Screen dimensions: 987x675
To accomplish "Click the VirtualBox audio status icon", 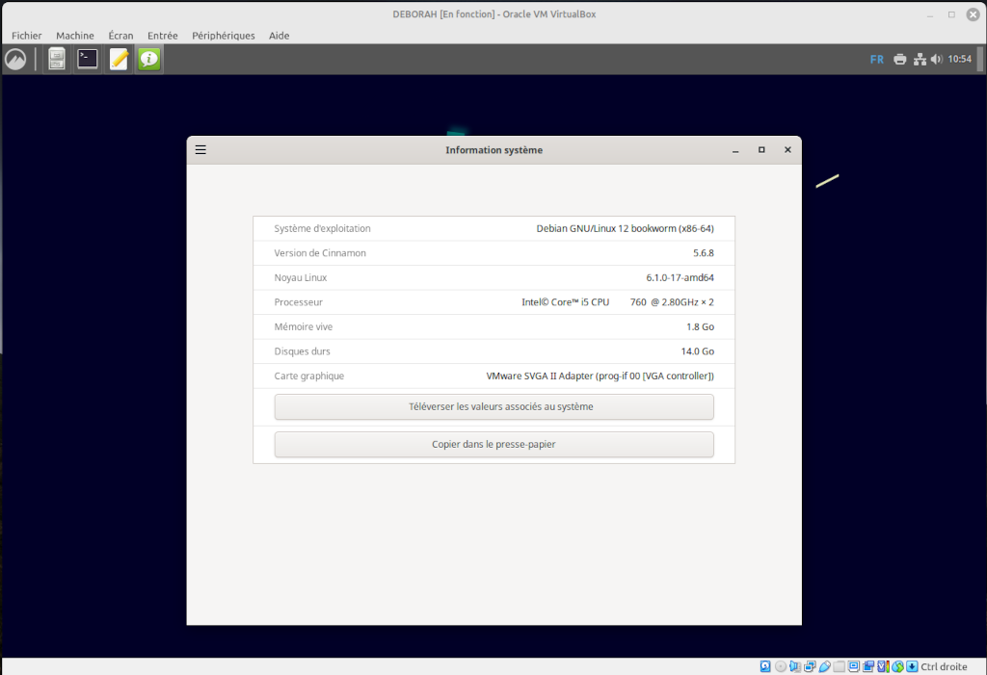I will (x=795, y=666).
